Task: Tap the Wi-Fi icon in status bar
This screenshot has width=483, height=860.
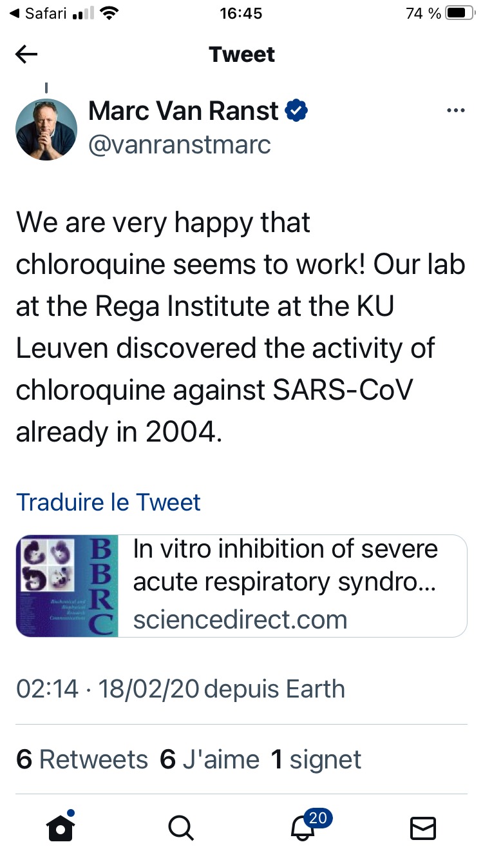Action: click(x=110, y=14)
